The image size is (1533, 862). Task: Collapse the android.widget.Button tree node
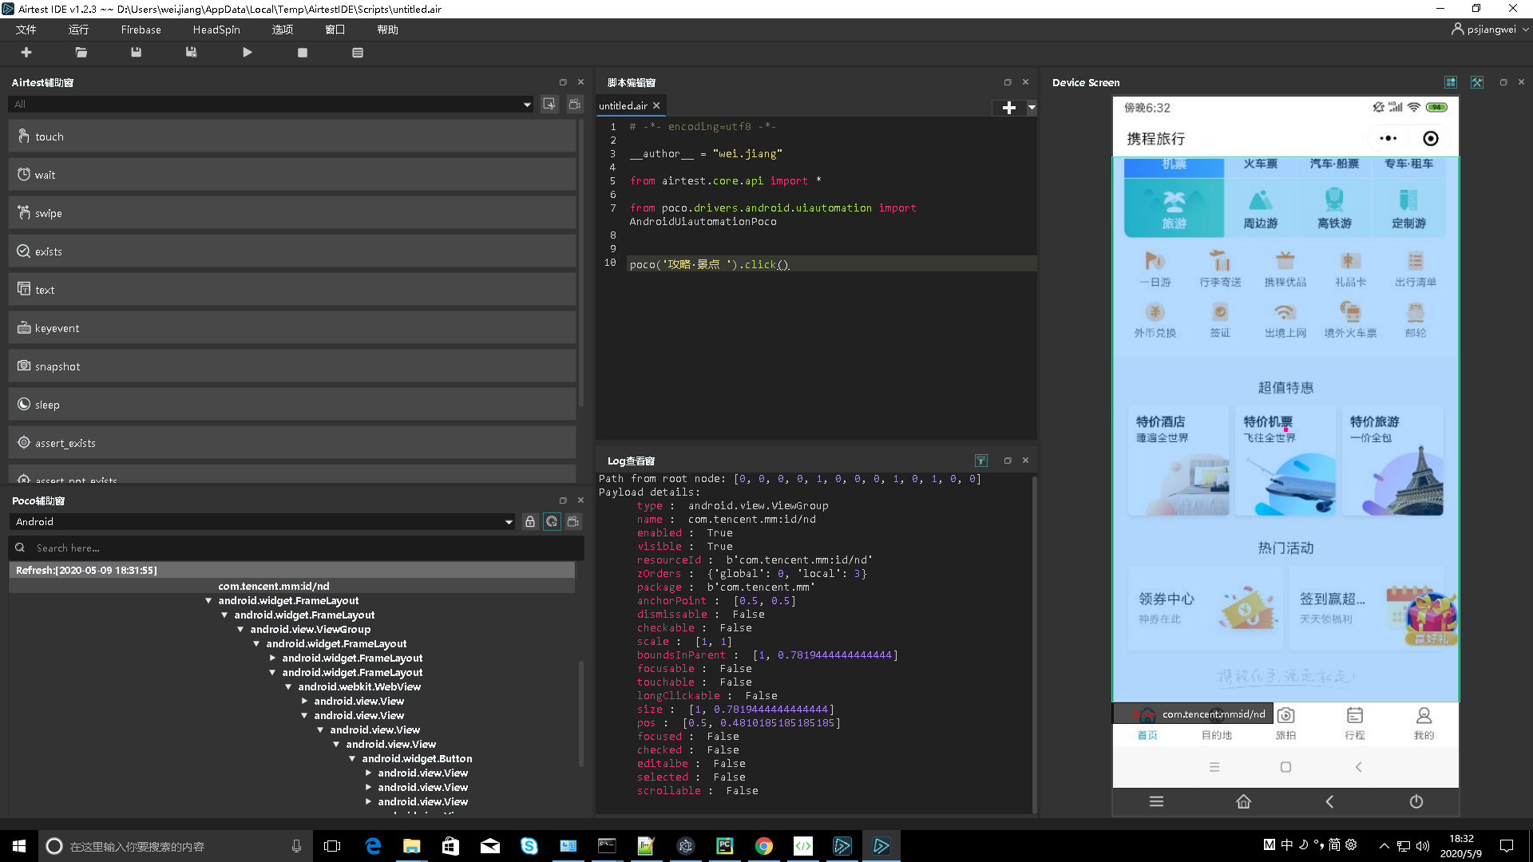coord(352,759)
